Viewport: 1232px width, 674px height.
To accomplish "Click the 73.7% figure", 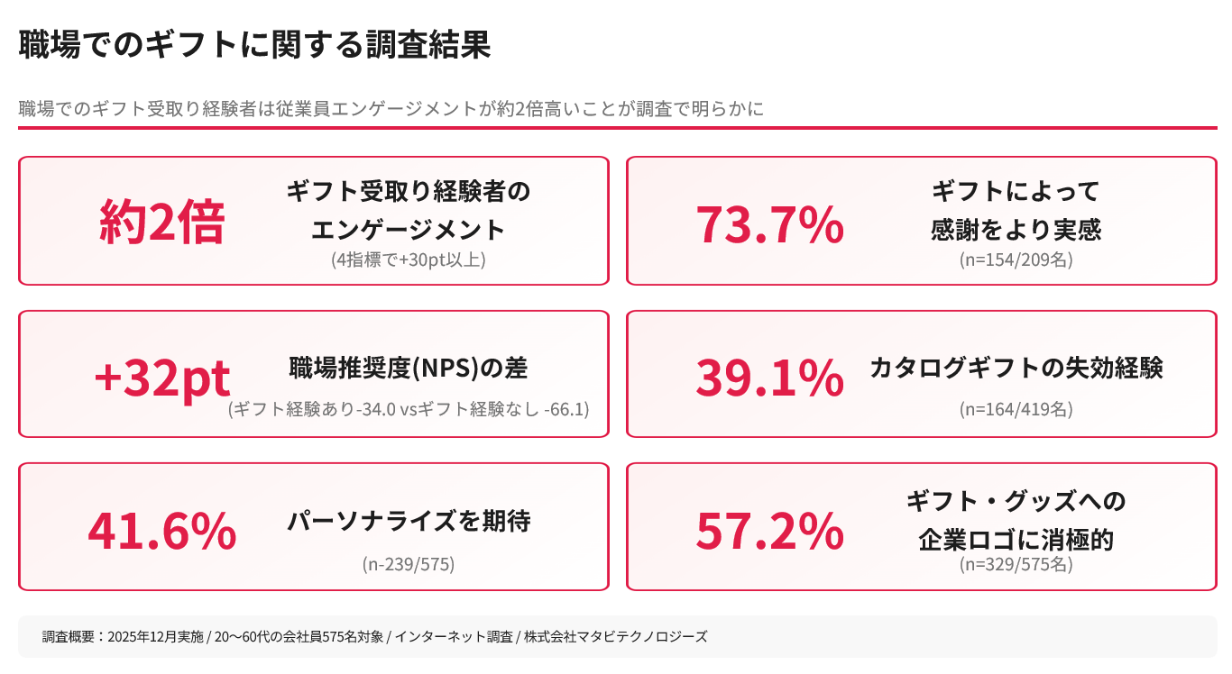I will 769,225.
